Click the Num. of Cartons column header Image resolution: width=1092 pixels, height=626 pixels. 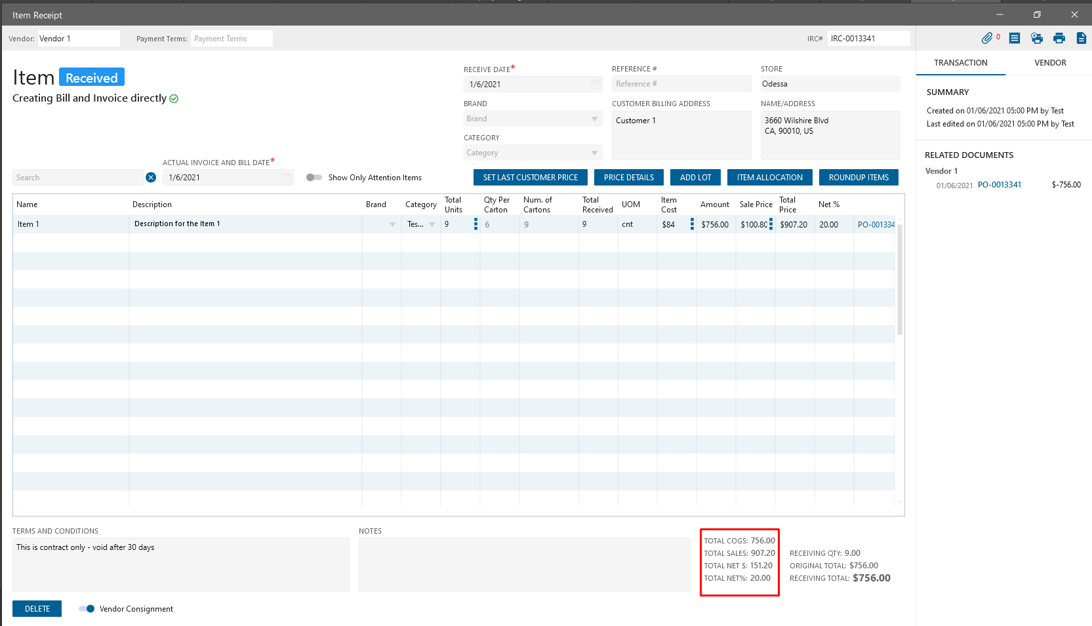[538, 205]
